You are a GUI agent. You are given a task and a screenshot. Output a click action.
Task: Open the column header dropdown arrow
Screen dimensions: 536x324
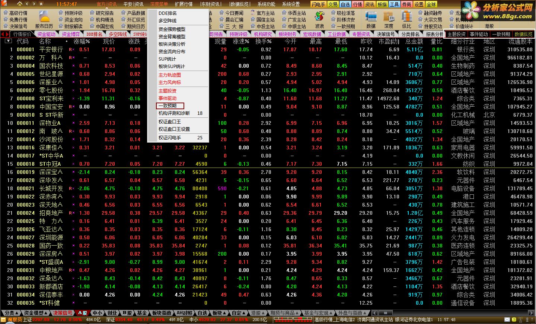(8, 41)
